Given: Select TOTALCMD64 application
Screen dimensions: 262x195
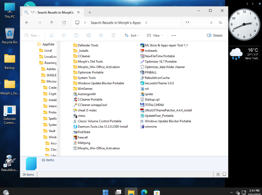Looking at the screenshot, I should pyautogui.click(x=152, y=105).
